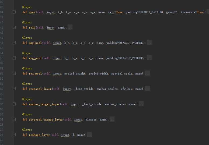This screenshot has width=209, height=145.
Task: Click folded ellipsis after anchor_target_layer definition
Action: click(x=141, y=104)
